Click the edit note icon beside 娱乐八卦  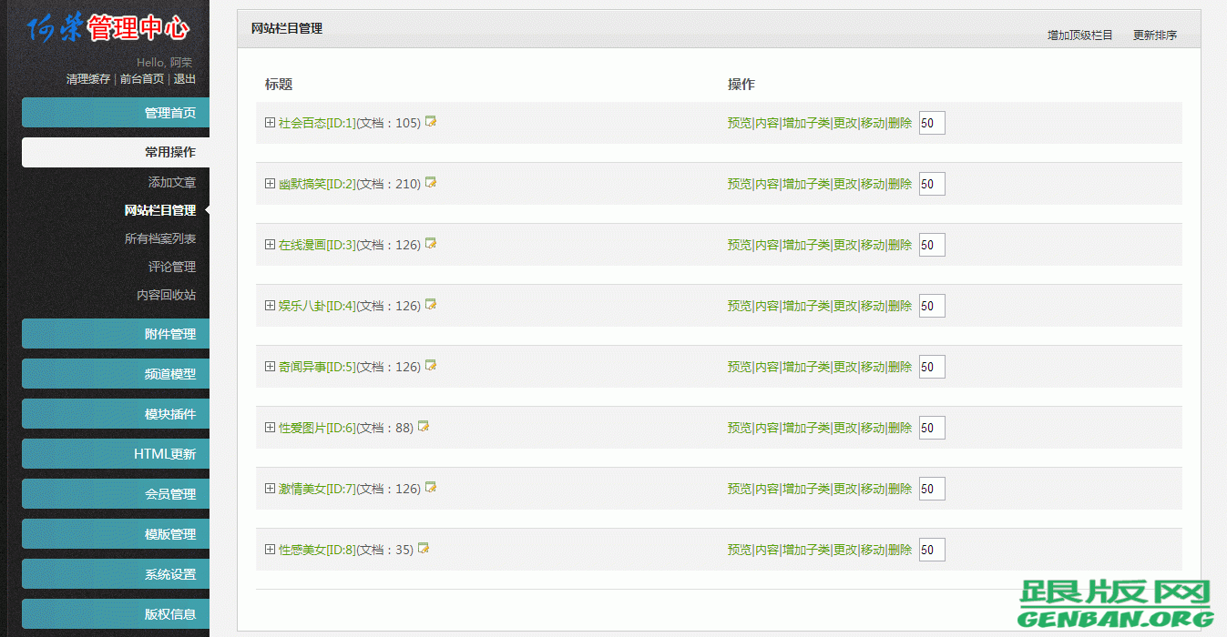tap(431, 305)
